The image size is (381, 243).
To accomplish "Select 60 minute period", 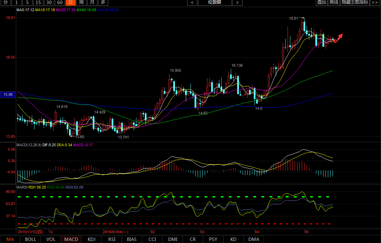I will pos(60,3).
